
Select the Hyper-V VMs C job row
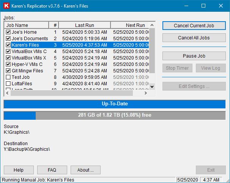click(x=77, y=64)
